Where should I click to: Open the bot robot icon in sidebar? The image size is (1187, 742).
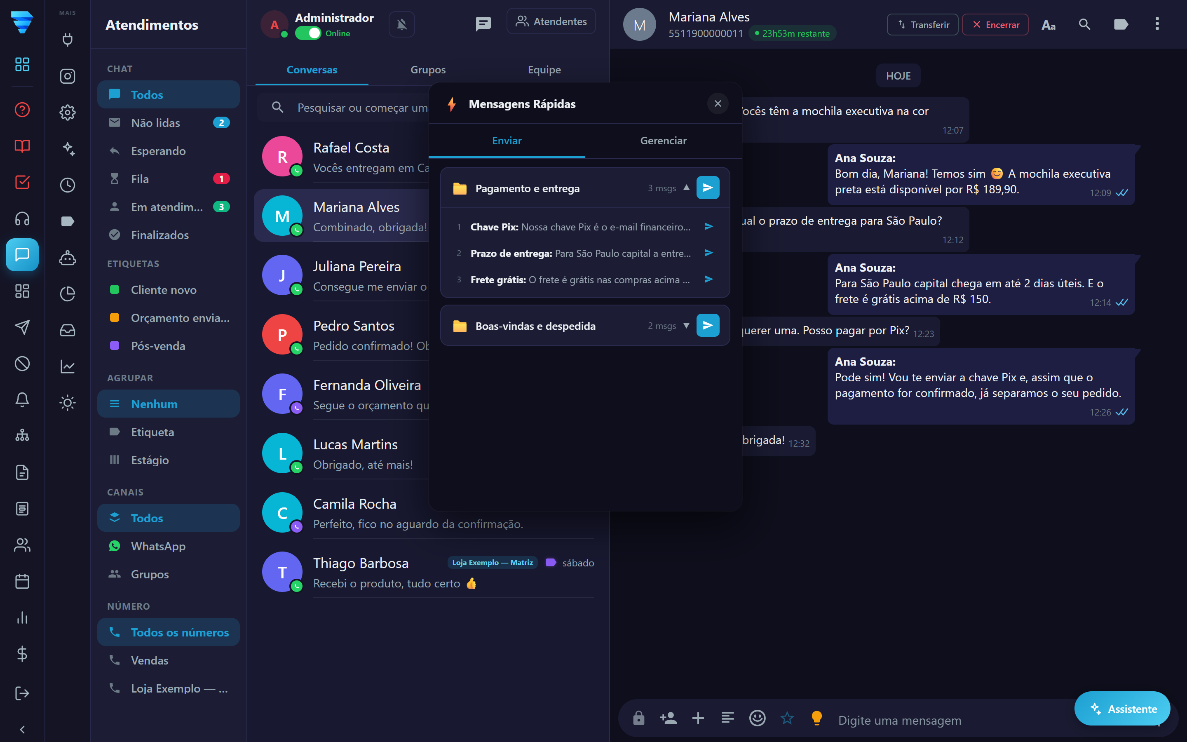(67, 257)
